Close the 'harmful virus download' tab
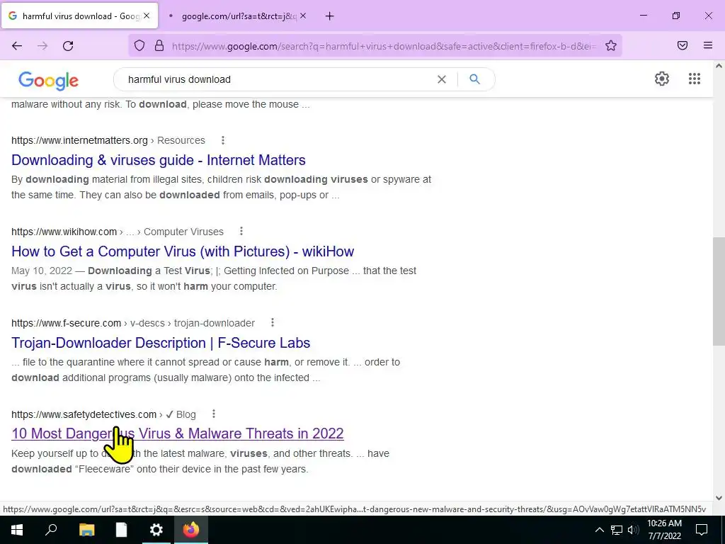Screen dimensions: 725x544 (x=147, y=16)
